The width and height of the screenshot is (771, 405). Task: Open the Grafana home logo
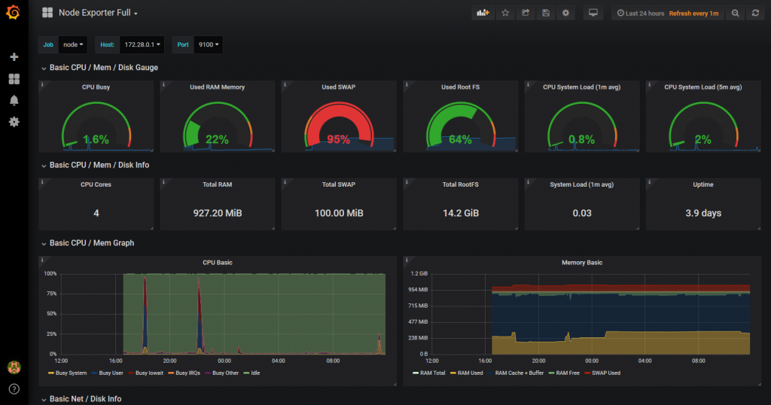click(x=14, y=12)
